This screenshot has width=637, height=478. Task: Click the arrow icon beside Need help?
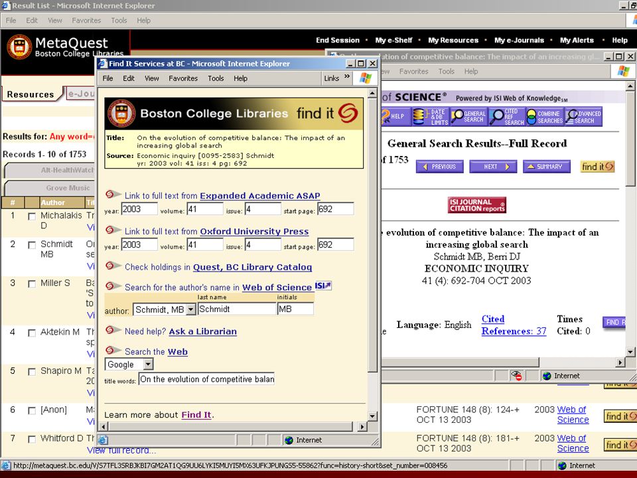(113, 330)
